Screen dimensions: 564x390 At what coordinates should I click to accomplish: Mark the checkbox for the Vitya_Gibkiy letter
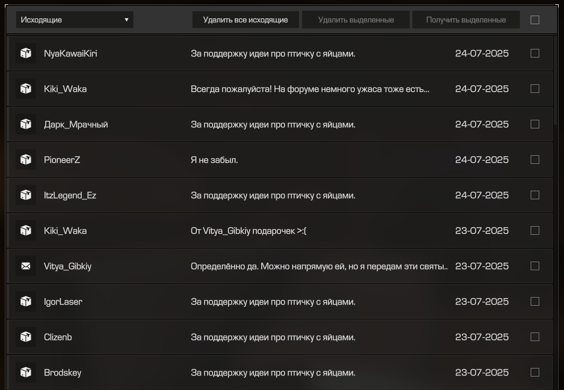pyautogui.click(x=535, y=266)
